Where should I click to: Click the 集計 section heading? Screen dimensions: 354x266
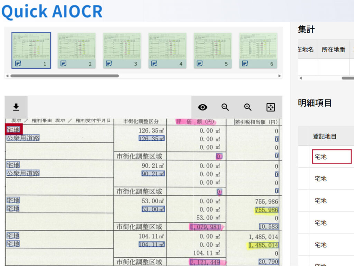306,29
